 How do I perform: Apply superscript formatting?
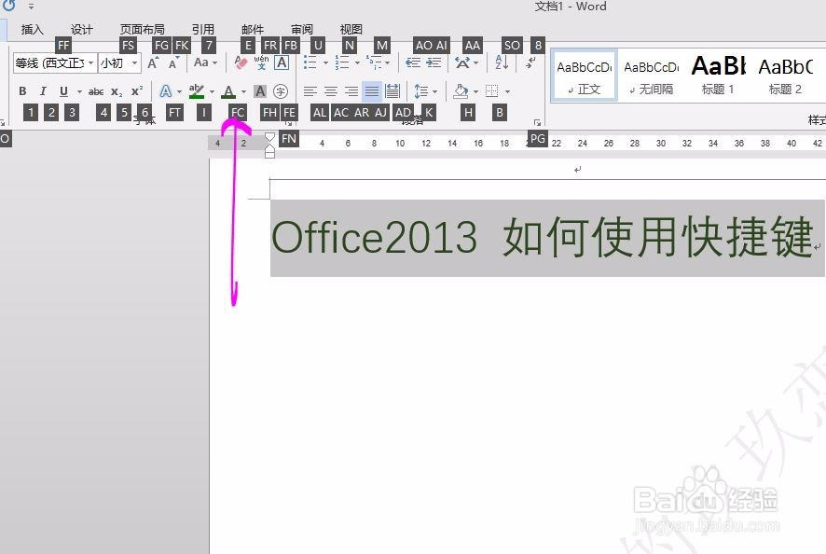pyautogui.click(x=137, y=91)
